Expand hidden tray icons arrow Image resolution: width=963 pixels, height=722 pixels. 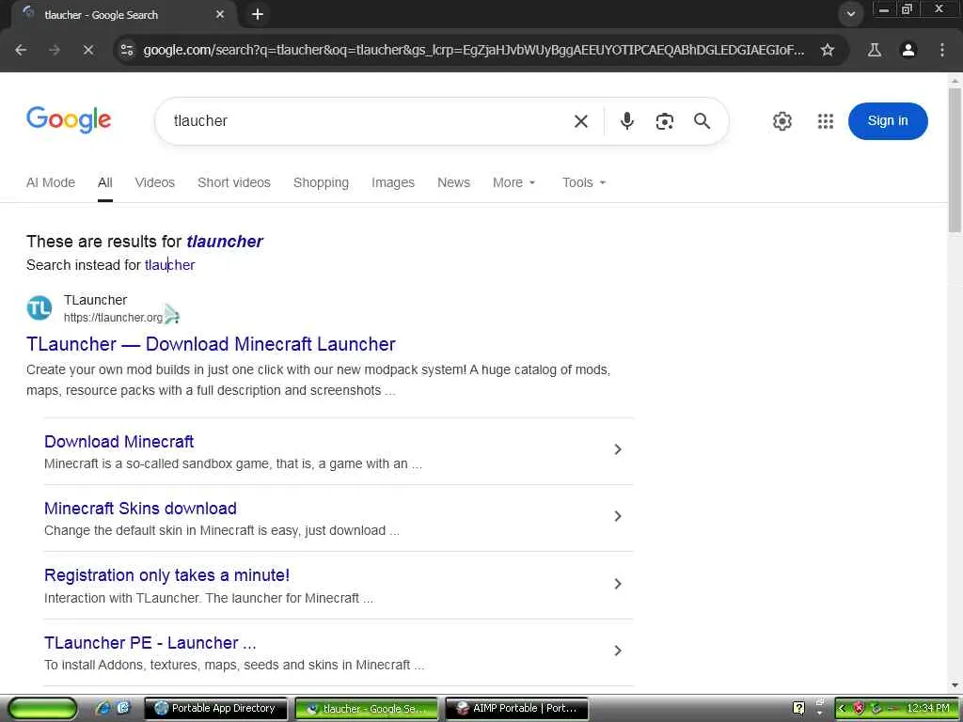coord(842,709)
